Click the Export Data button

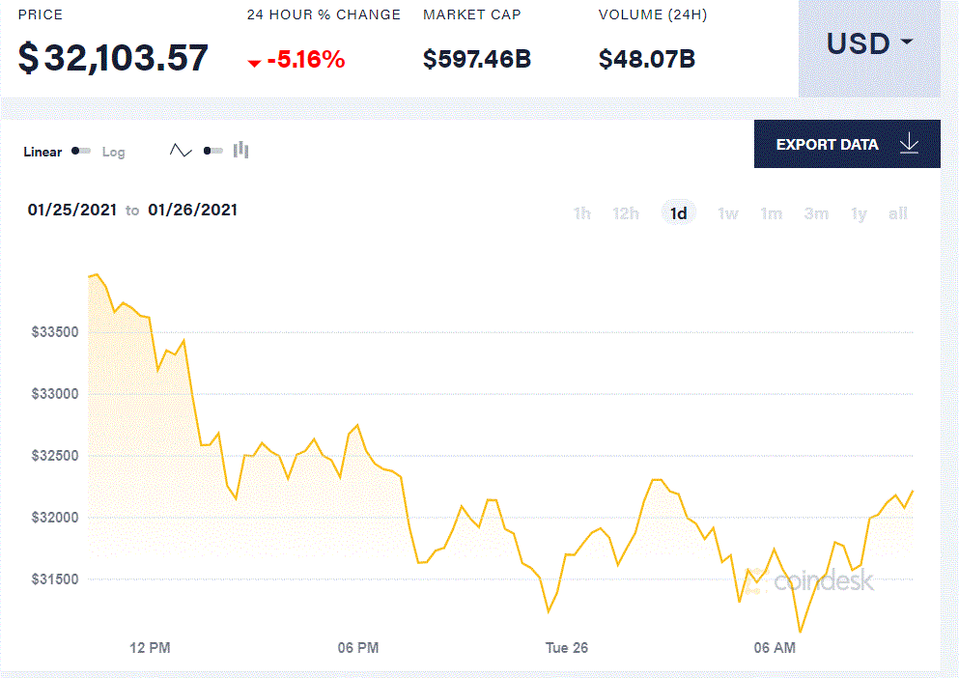pyautogui.click(x=847, y=144)
